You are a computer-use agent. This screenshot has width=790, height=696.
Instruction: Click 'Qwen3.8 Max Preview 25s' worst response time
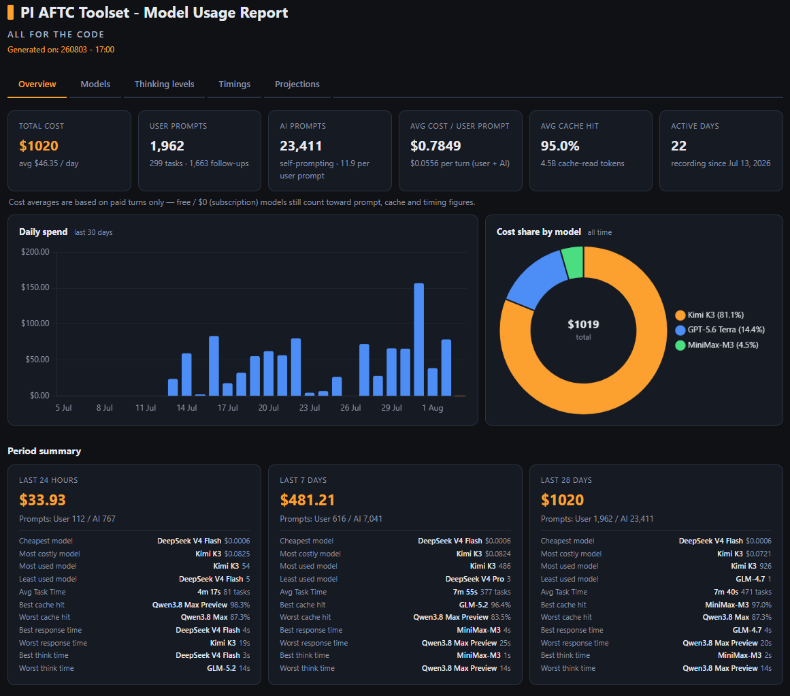pyautogui.click(x=466, y=643)
